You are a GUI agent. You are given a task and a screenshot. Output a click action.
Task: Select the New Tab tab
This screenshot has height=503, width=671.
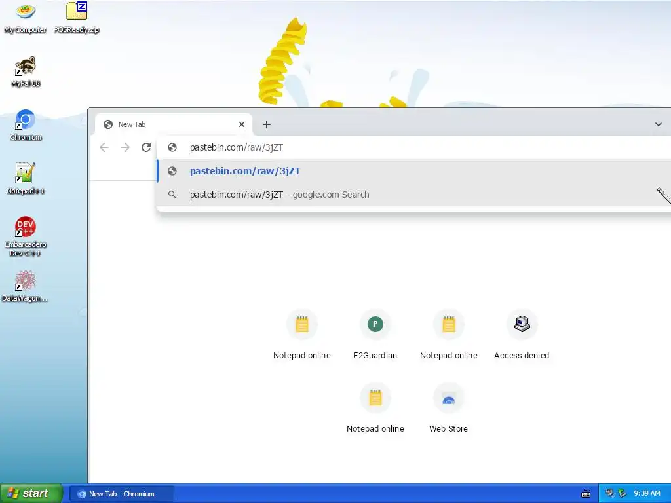[x=173, y=124]
